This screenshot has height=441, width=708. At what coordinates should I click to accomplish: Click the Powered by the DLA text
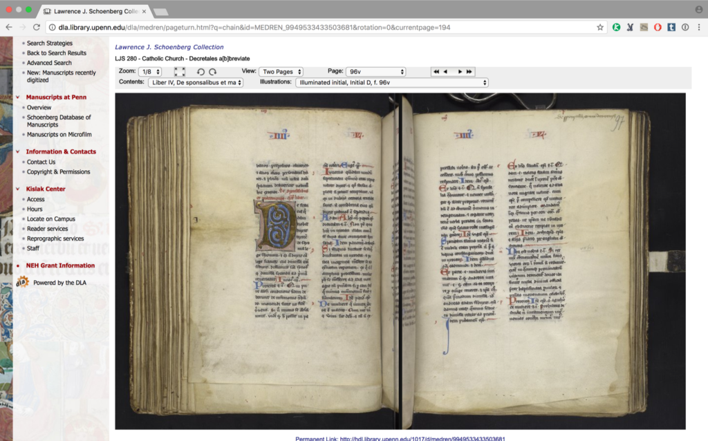[x=59, y=283]
